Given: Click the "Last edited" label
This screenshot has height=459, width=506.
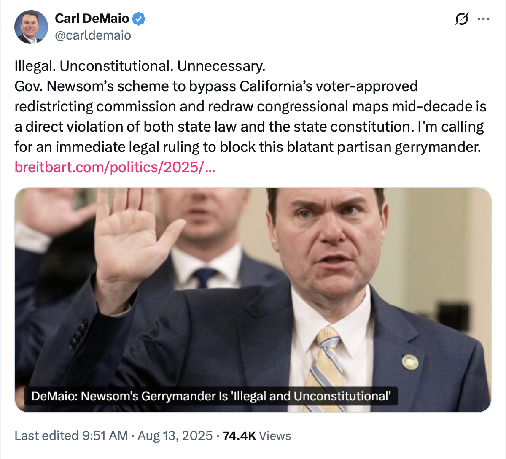Looking at the screenshot, I should click(x=46, y=435).
